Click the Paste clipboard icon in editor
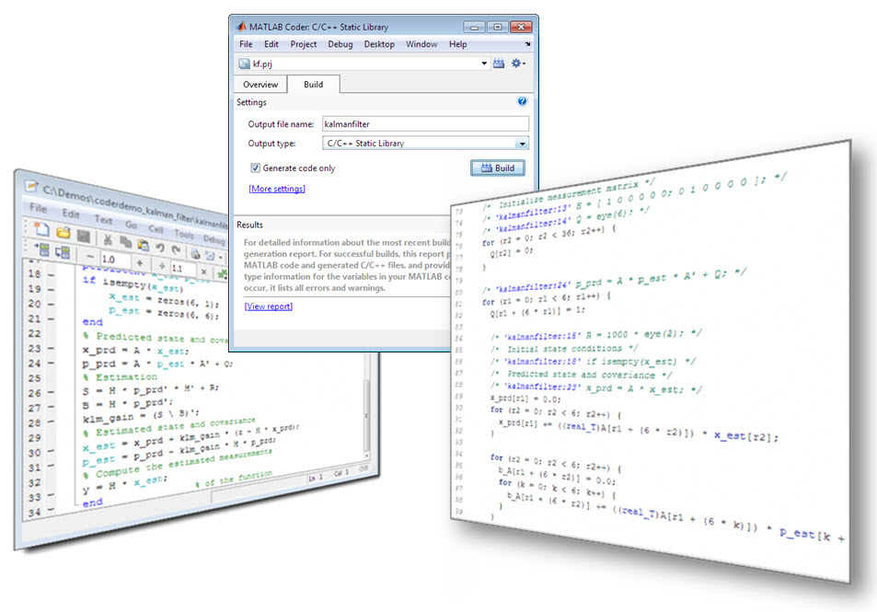The height and width of the screenshot is (612, 877). [144, 244]
